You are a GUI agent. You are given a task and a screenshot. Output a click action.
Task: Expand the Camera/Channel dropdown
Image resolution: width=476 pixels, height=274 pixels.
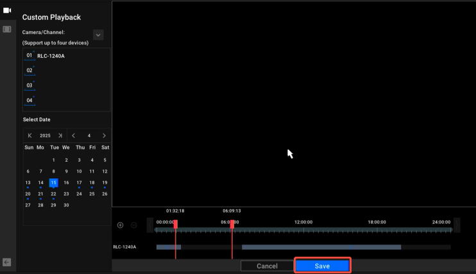point(98,35)
